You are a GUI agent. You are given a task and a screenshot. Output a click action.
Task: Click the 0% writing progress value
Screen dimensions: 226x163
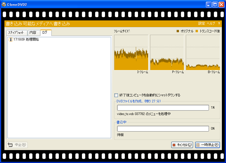(x=213, y=129)
